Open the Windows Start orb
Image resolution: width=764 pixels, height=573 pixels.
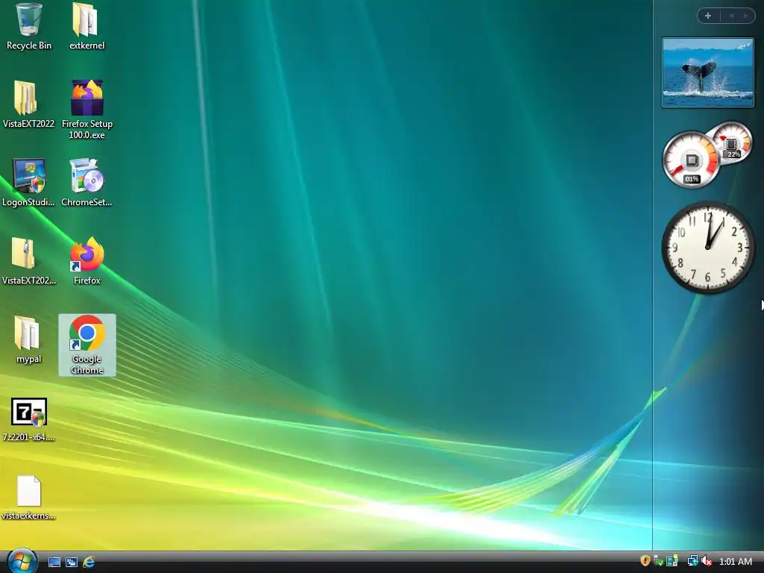(x=22, y=561)
